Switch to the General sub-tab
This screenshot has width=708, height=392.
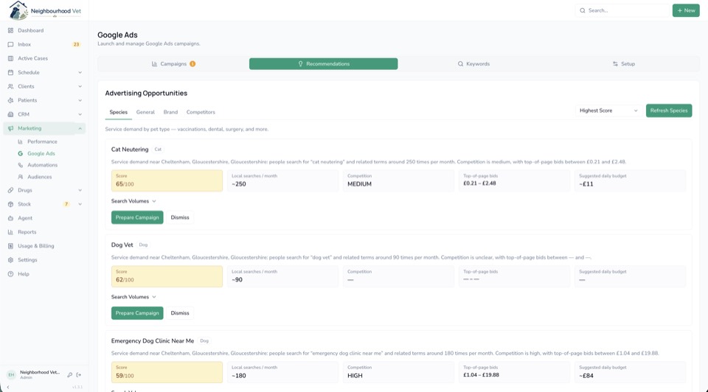click(145, 112)
